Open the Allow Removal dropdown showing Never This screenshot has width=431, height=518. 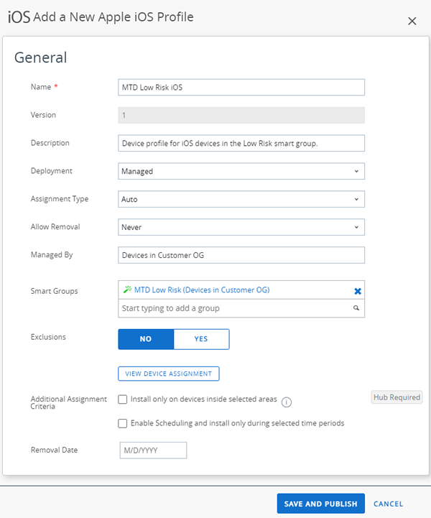[x=241, y=227]
